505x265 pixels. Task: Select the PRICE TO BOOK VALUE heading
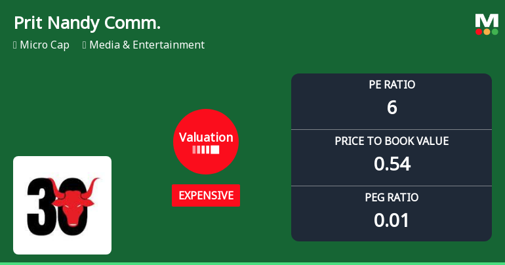tap(392, 141)
